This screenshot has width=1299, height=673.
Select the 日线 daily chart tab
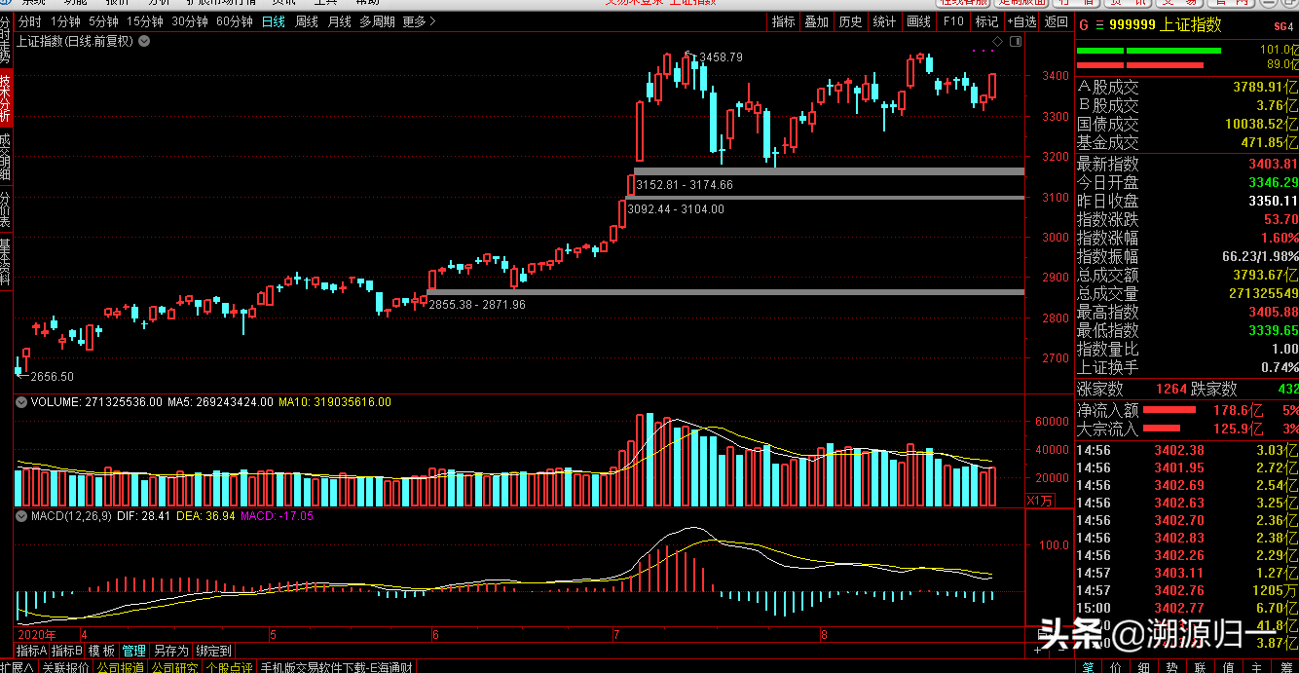[x=274, y=21]
